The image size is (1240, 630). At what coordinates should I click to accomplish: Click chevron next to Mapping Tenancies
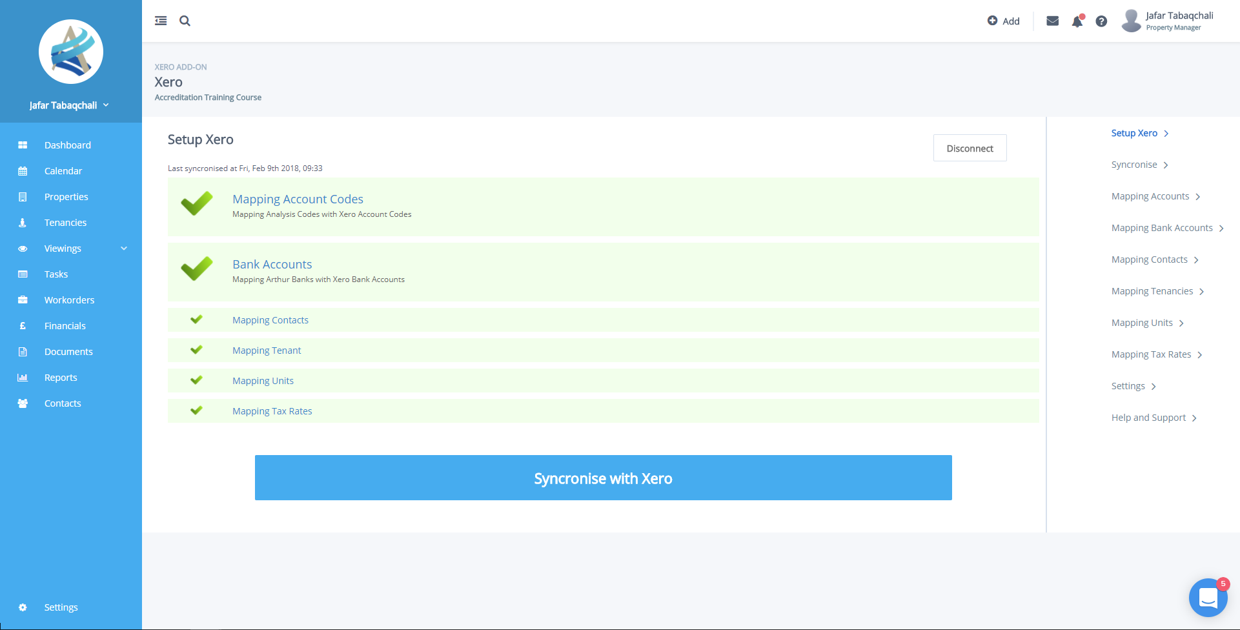[1201, 292]
